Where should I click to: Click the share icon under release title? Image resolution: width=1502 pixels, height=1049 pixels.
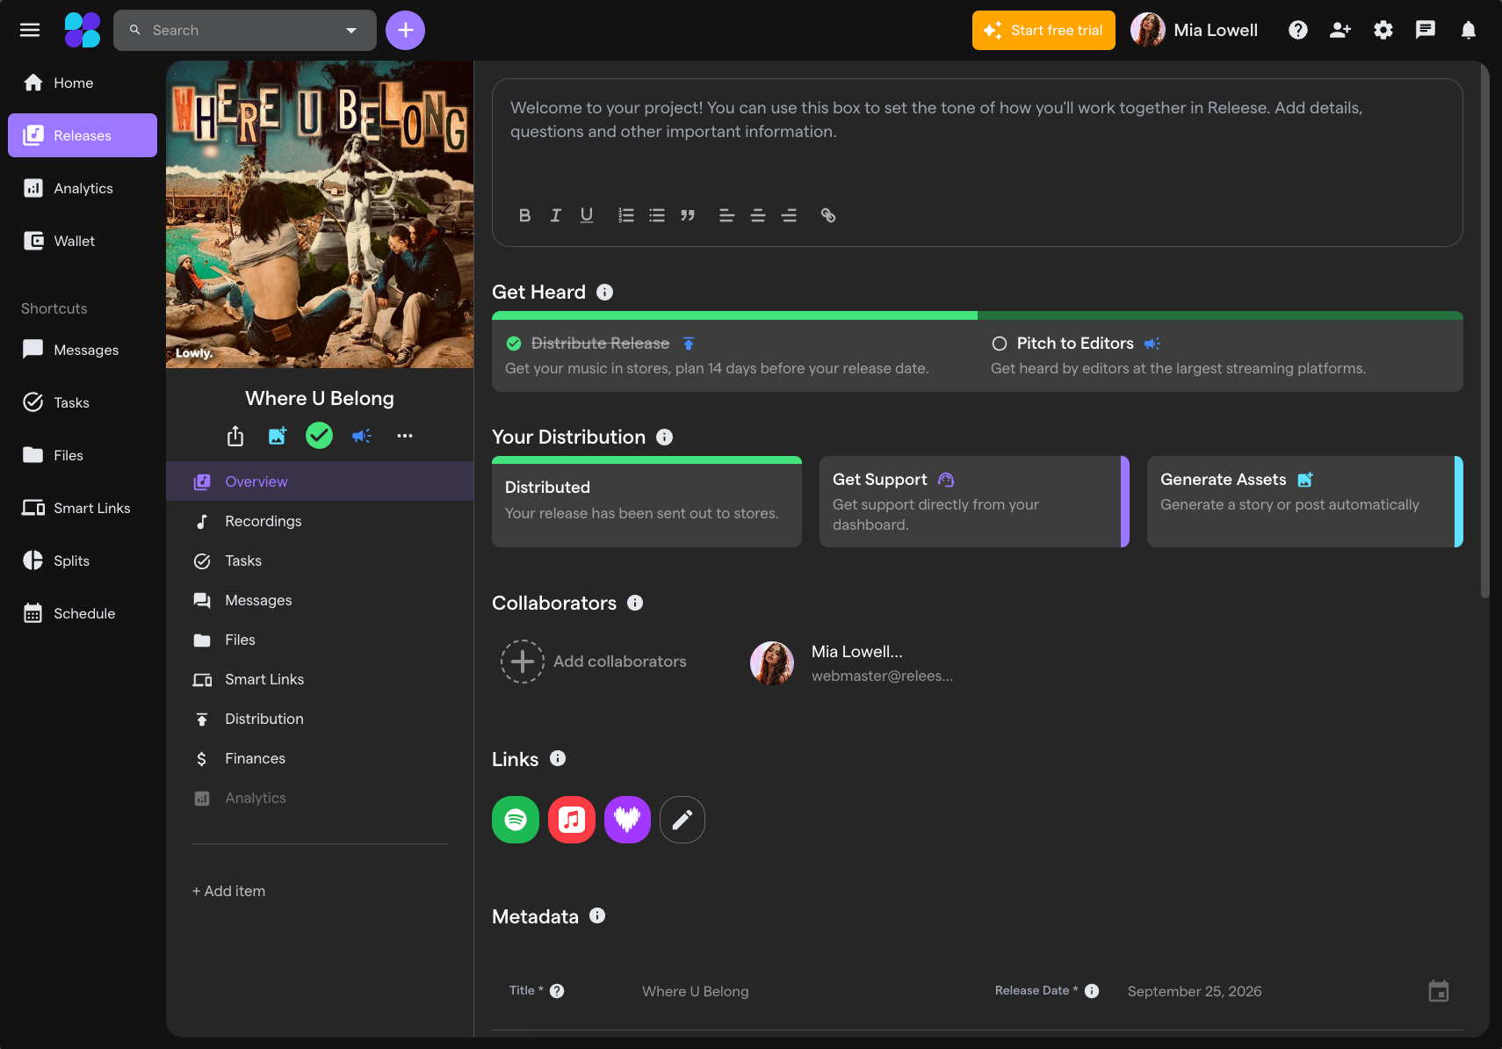pos(235,436)
